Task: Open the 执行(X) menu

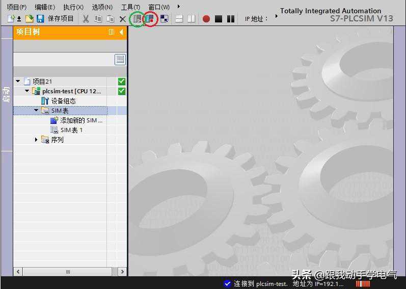Action: [73, 7]
